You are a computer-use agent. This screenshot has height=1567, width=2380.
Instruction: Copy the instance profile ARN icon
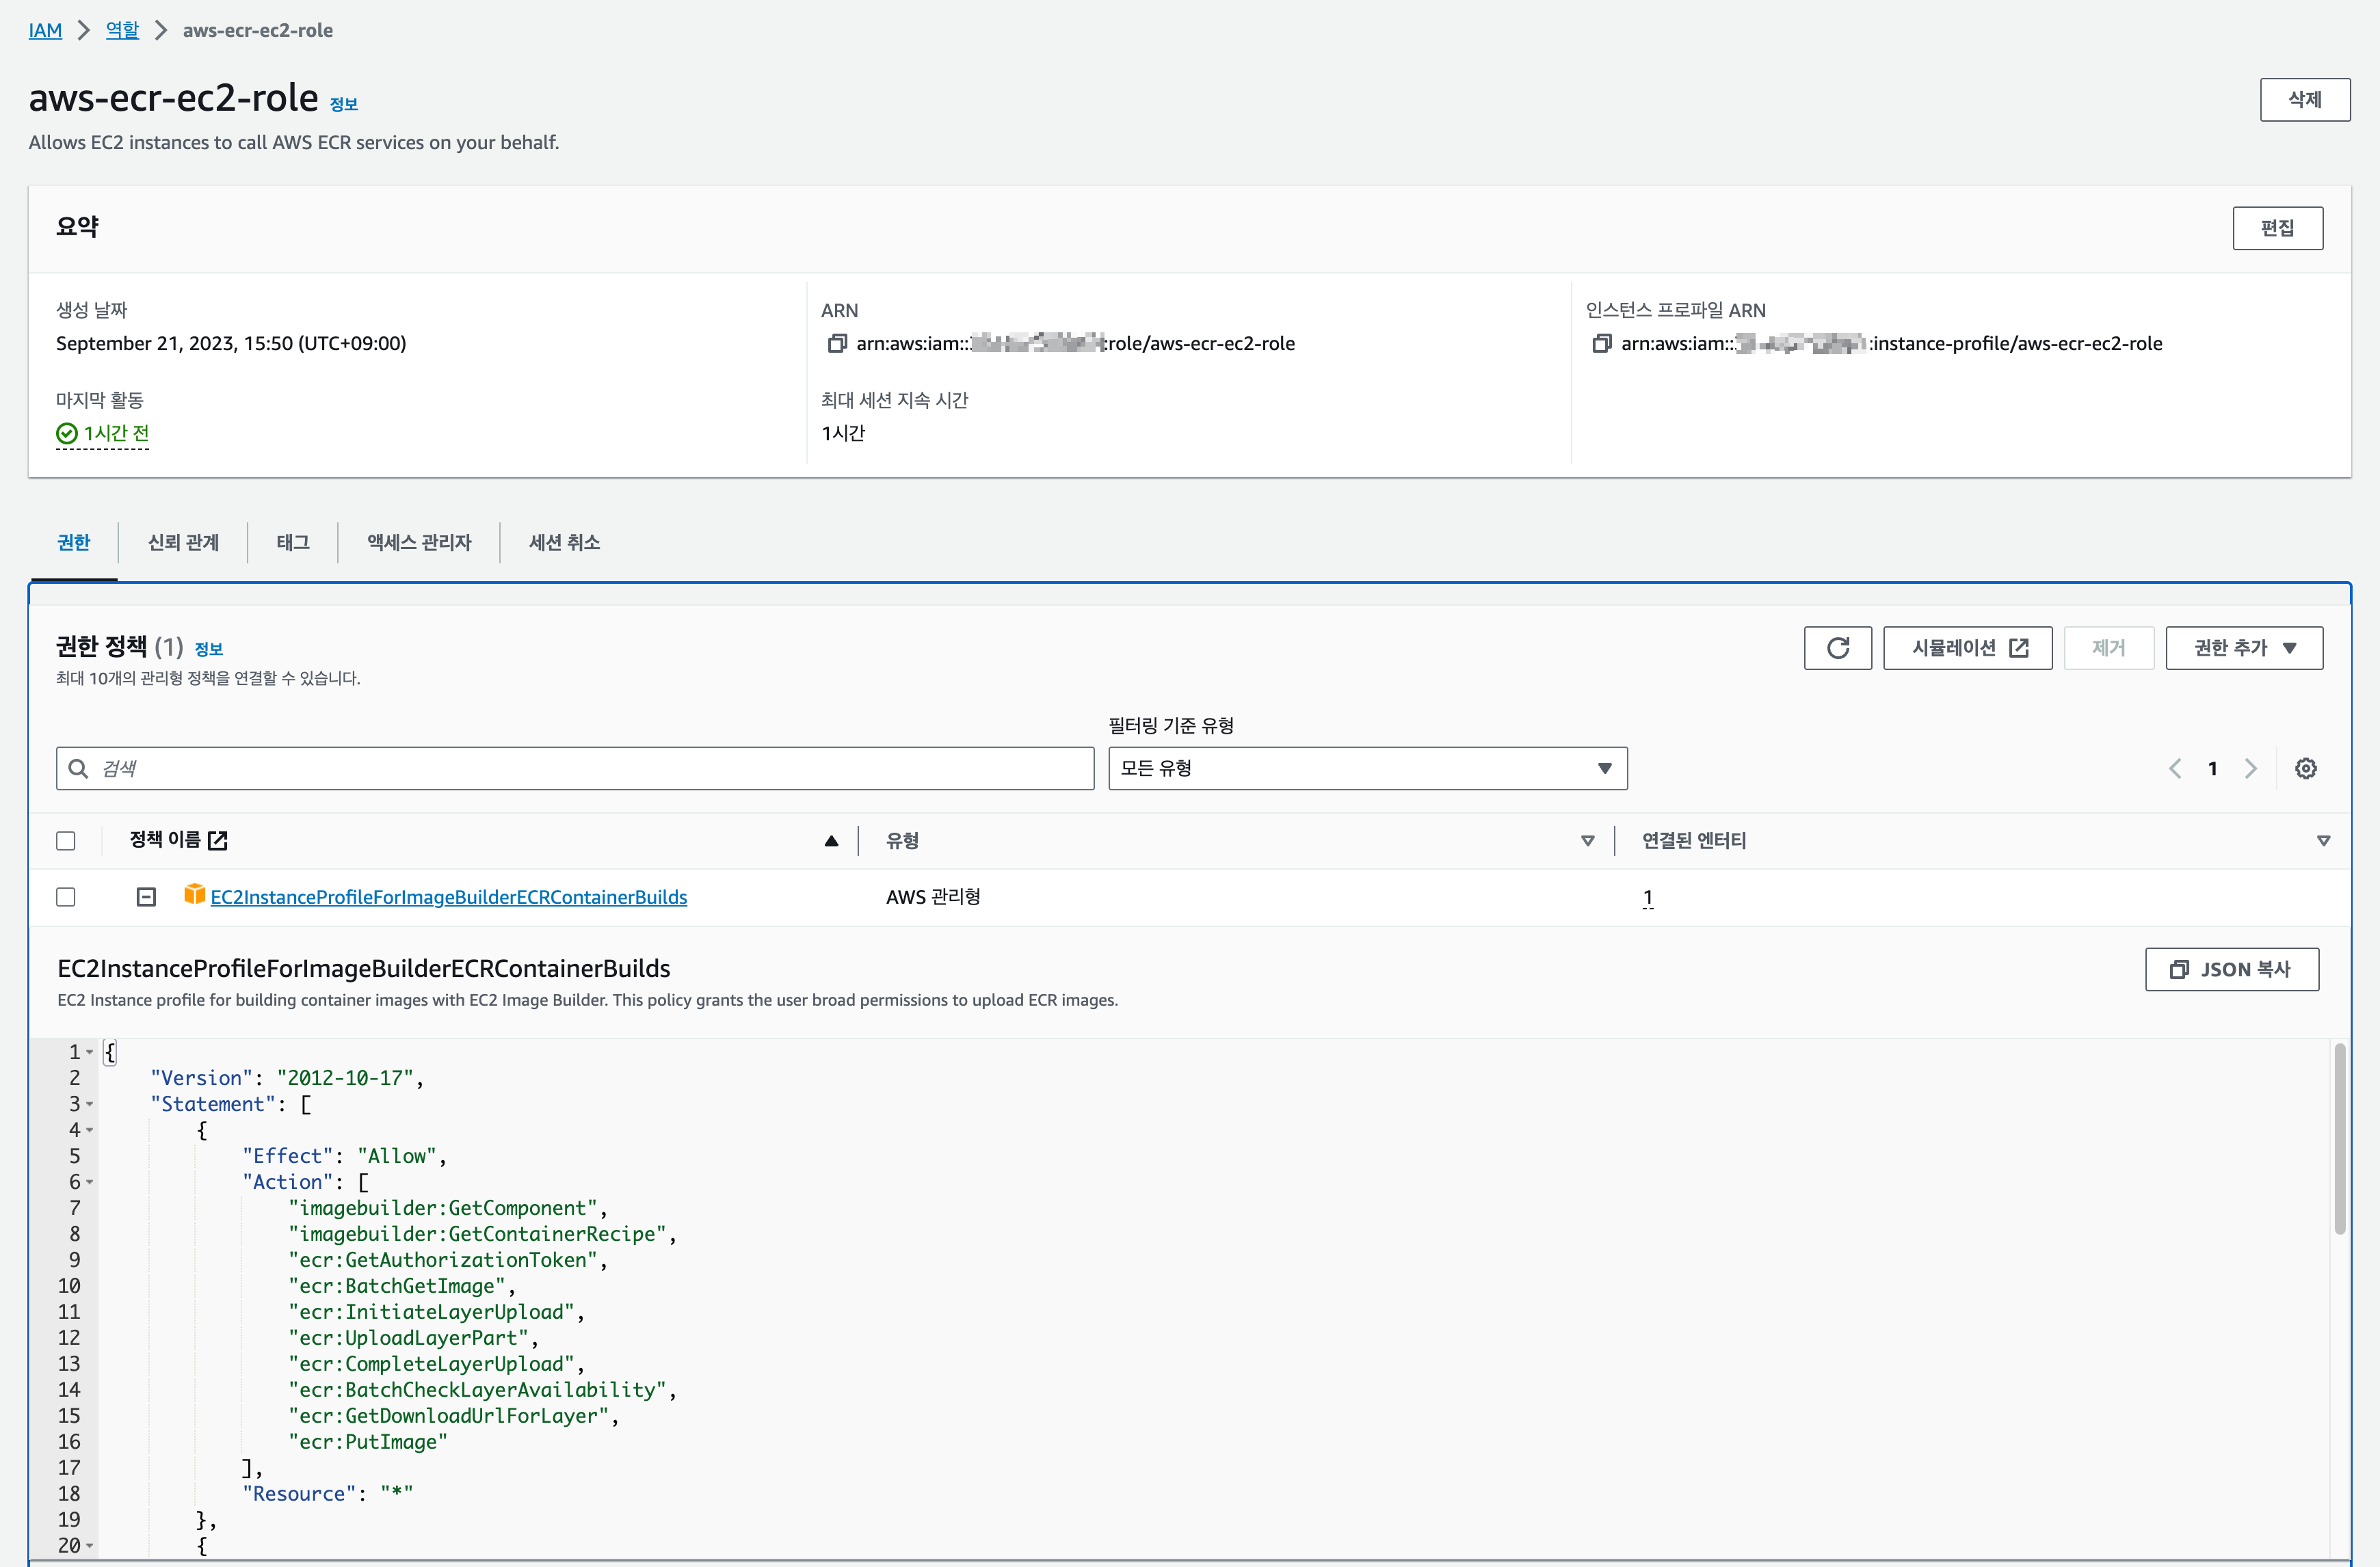[x=1601, y=344]
